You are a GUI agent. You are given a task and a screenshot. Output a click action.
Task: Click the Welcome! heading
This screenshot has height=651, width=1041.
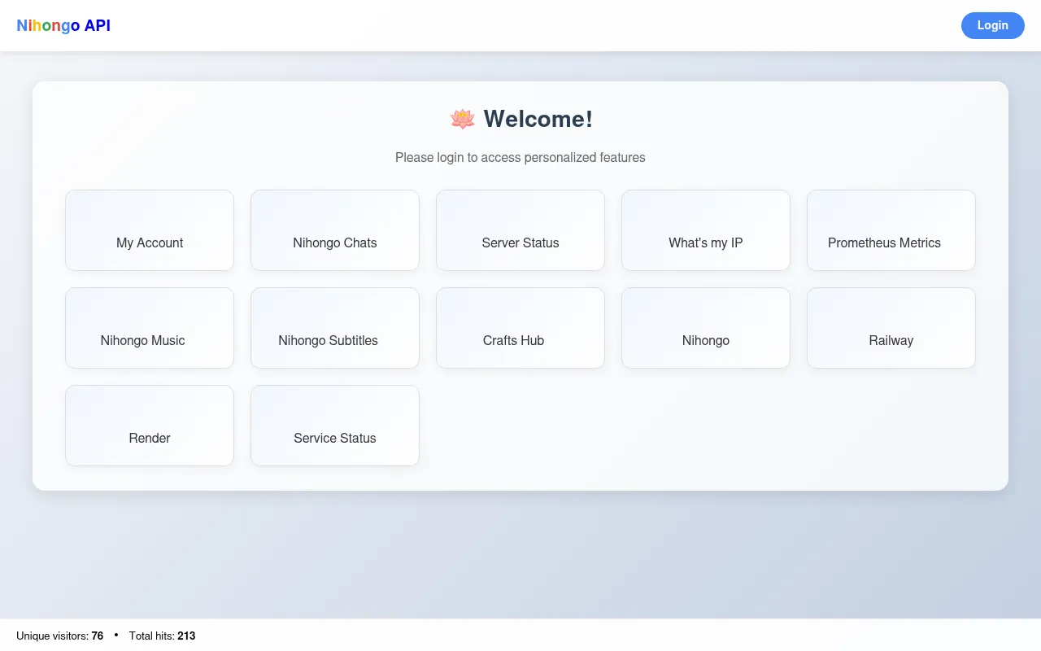[x=520, y=119]
